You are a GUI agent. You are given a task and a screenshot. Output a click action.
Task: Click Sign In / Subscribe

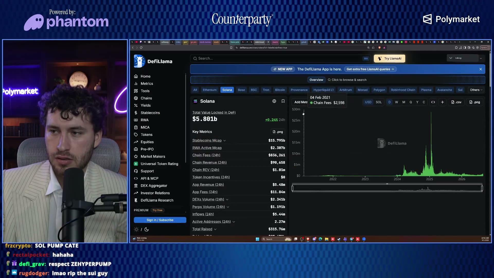[x=160, y=220]
